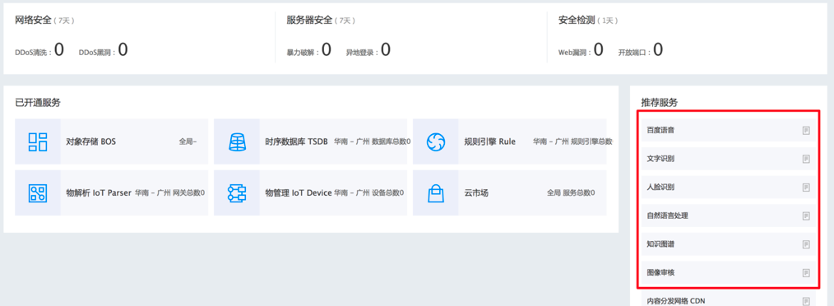Open document icon next to 文字识别

(x=806, y=159)
